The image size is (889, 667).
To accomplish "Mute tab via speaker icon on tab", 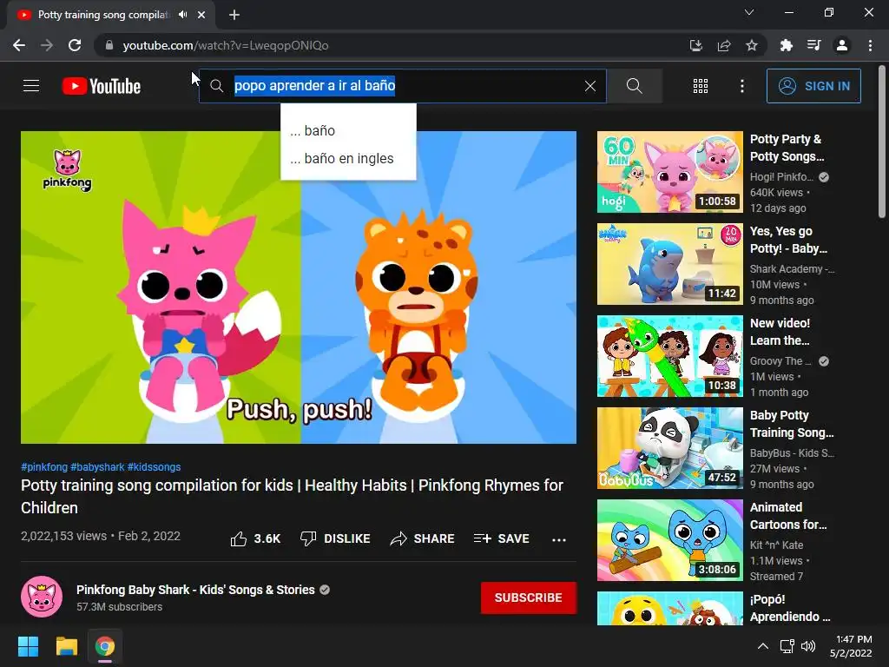I will [x=182, y=15].
